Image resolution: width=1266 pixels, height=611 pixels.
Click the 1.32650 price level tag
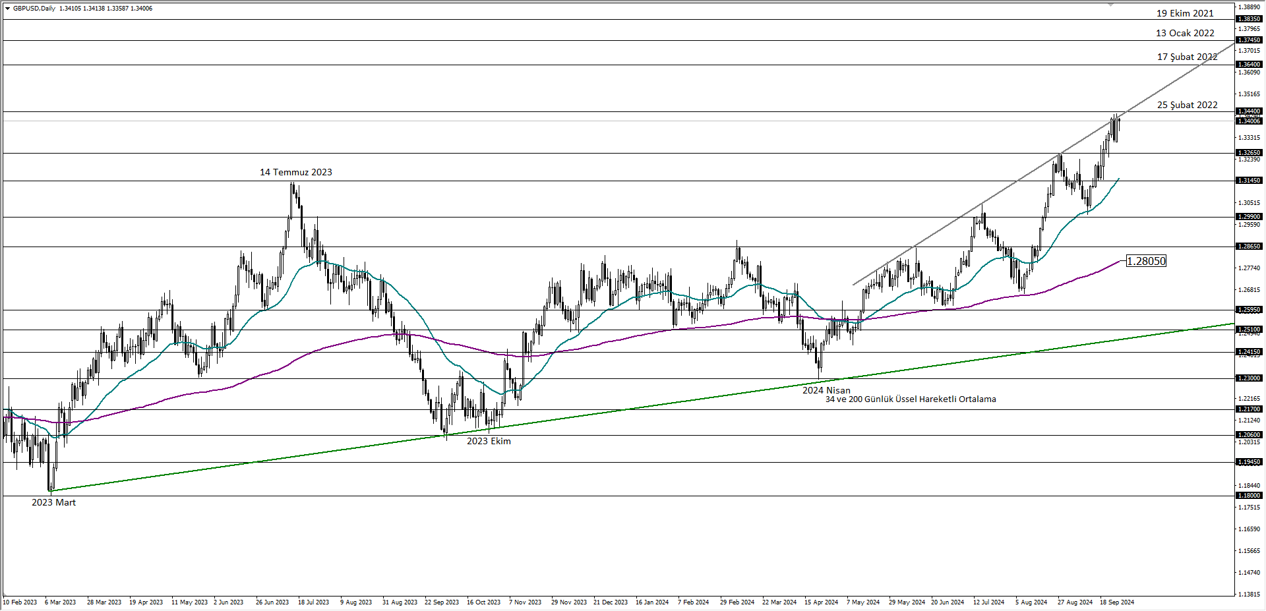point(1249,153)
